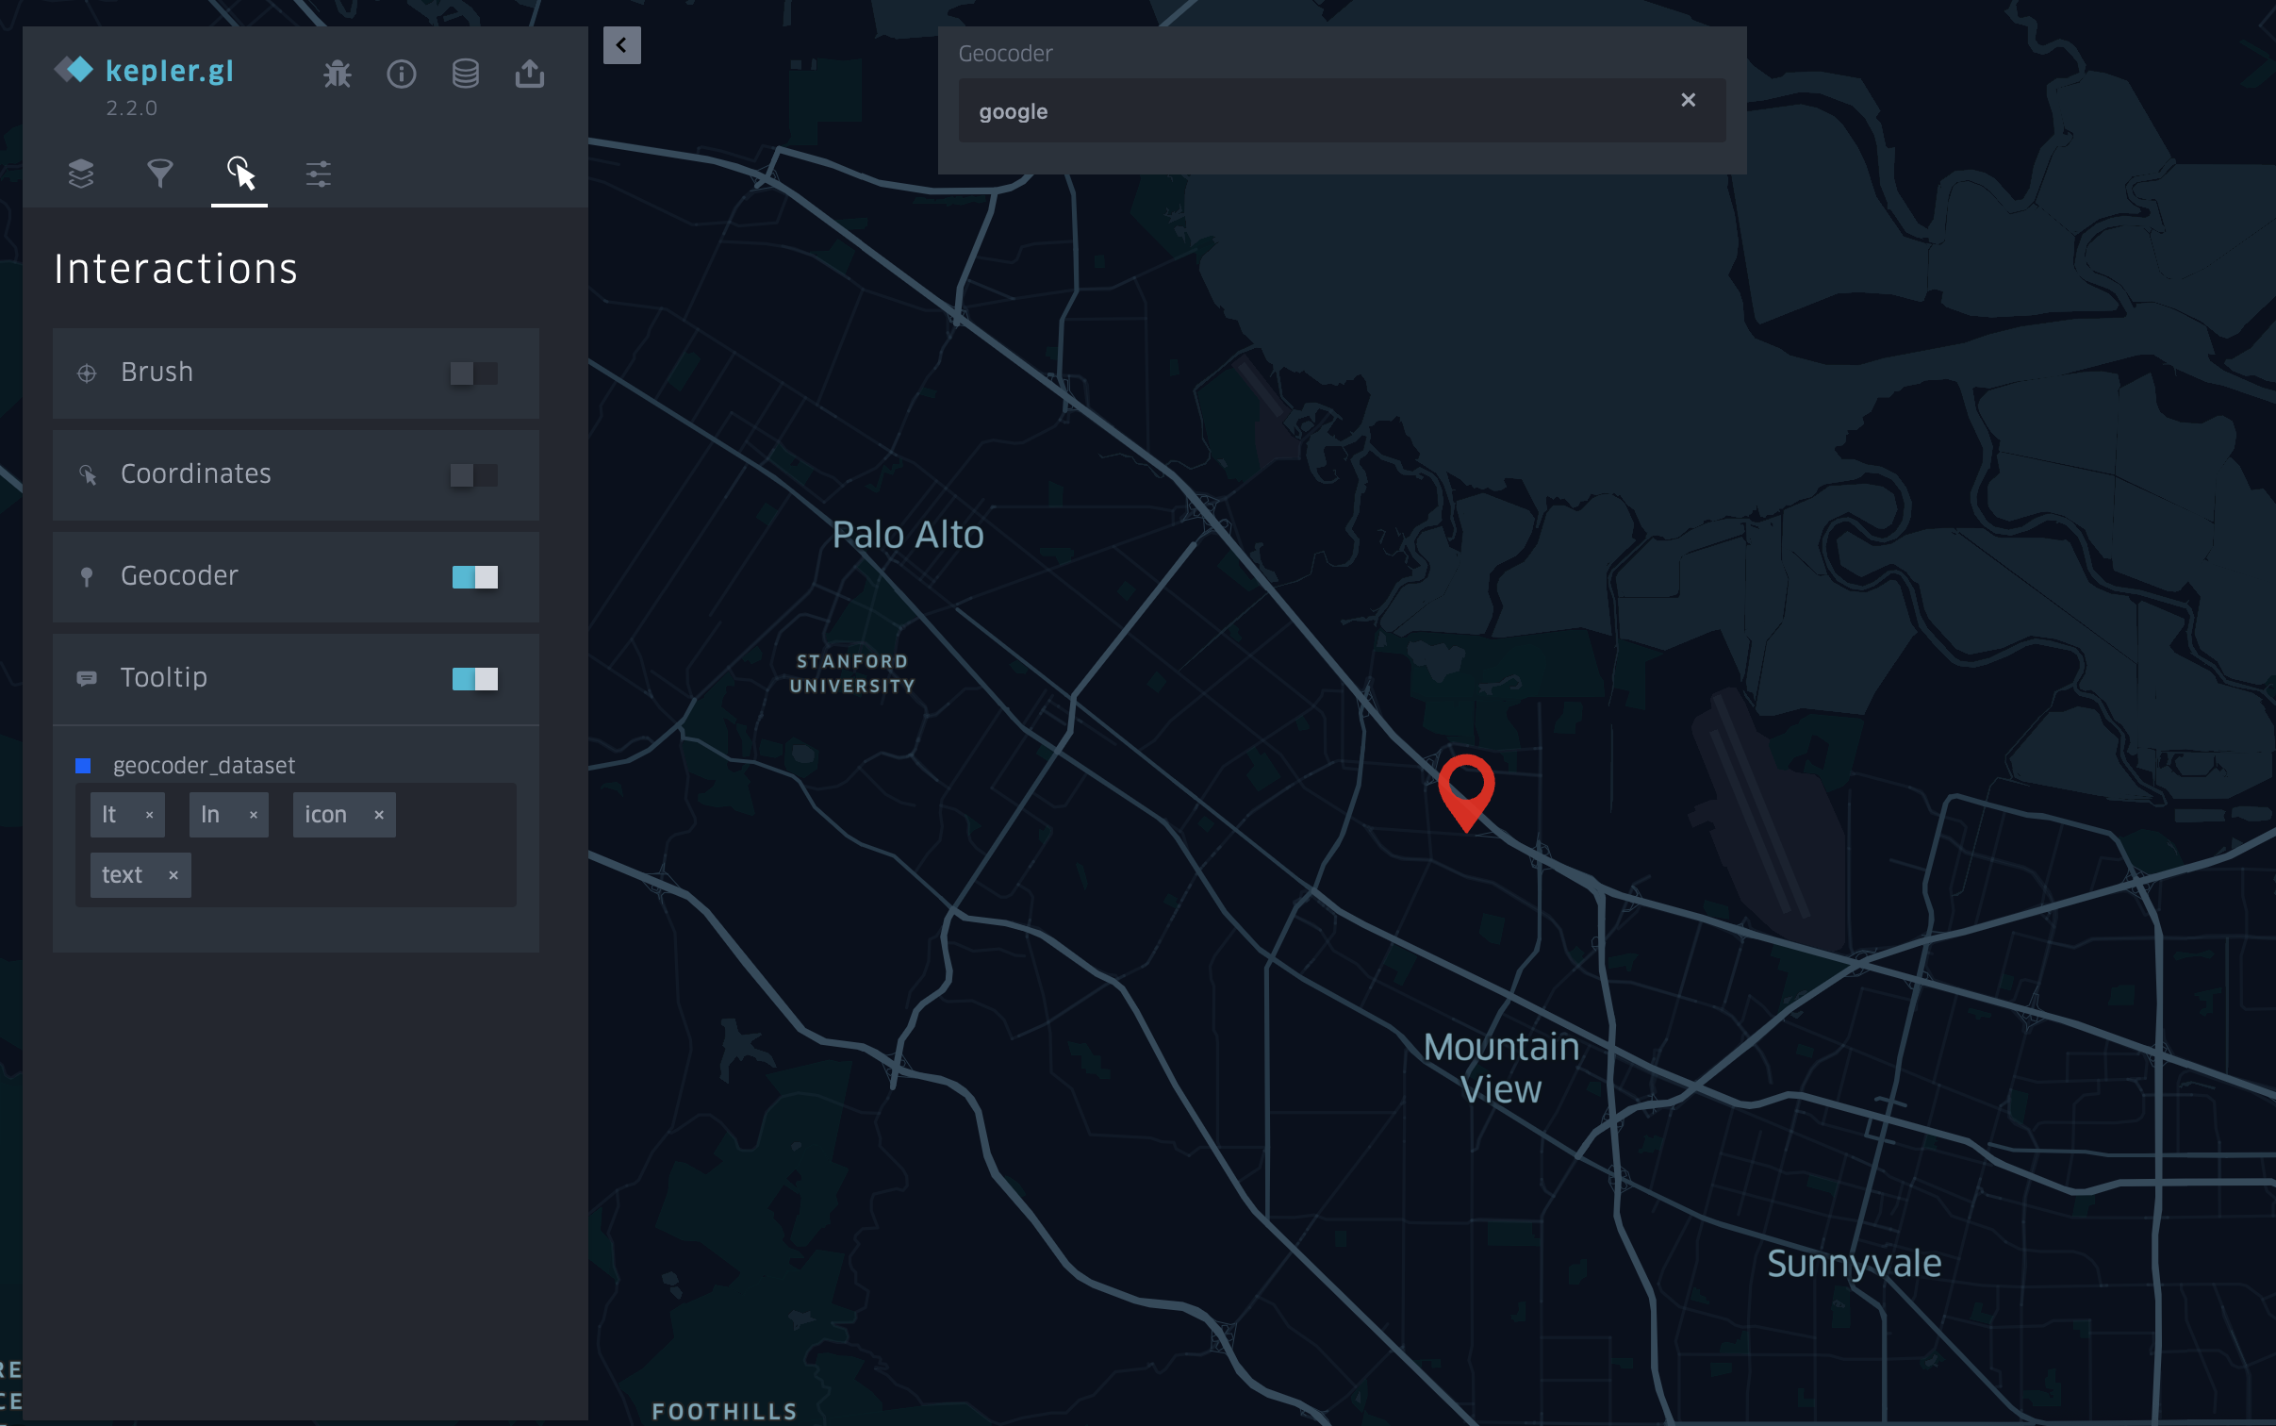Disable the Geocoder interaction

coord(474,576)
